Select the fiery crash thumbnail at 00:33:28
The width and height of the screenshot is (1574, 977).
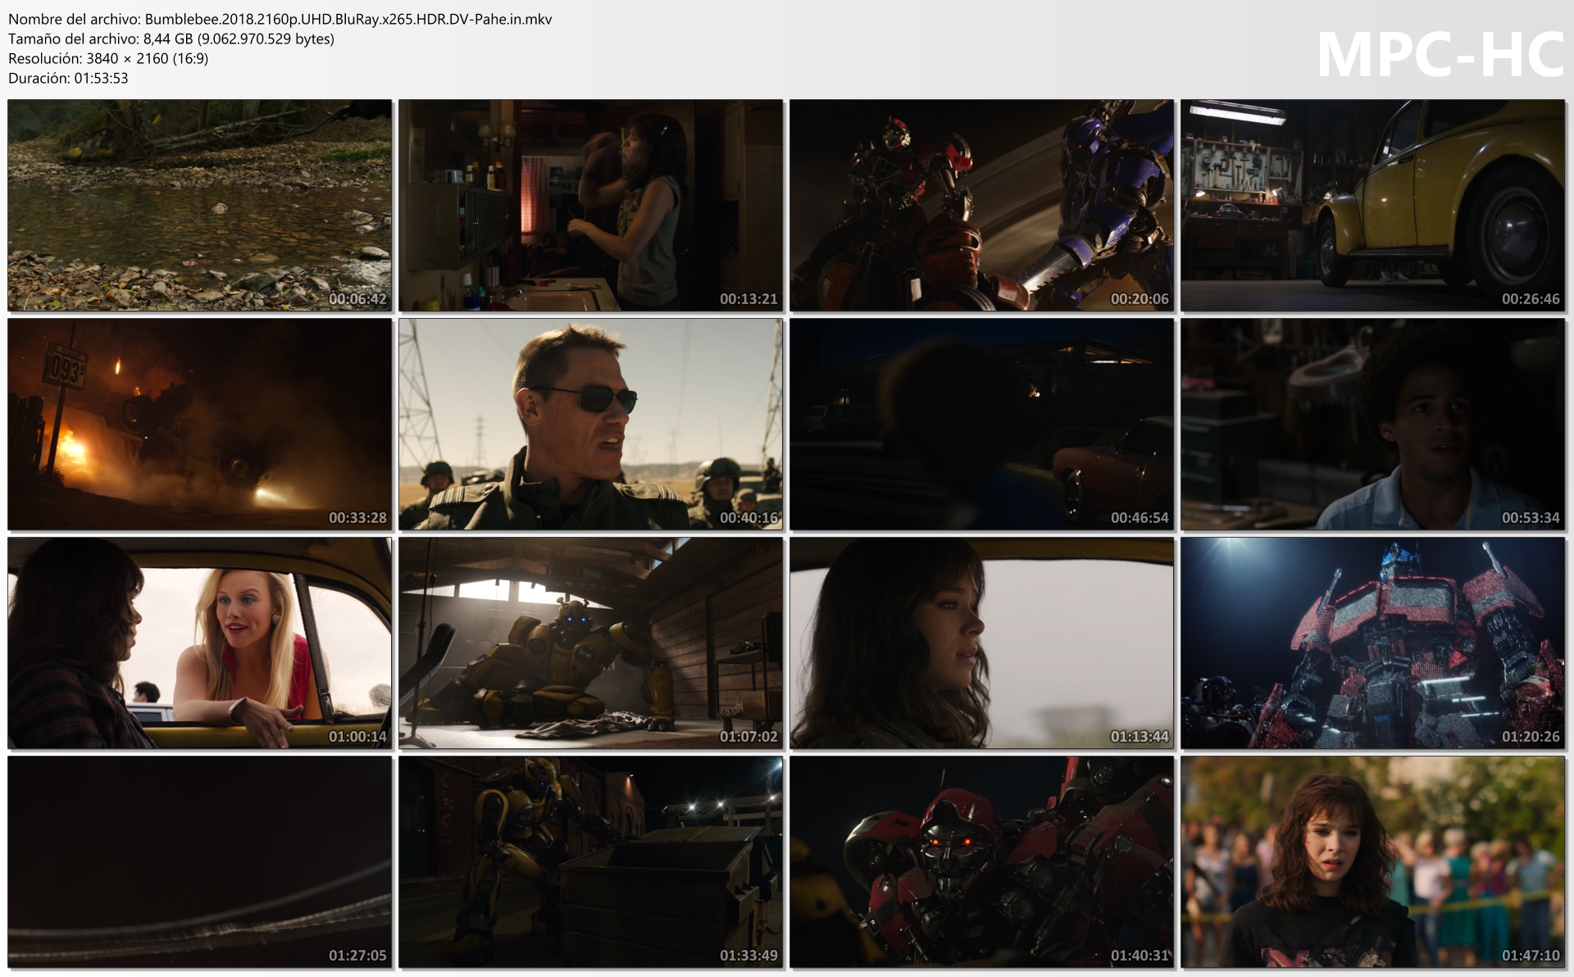coord(199,424)
